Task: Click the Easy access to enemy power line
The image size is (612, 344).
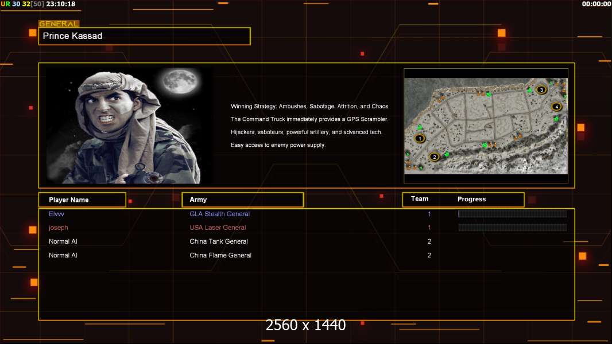Action: tap(278, 145)
